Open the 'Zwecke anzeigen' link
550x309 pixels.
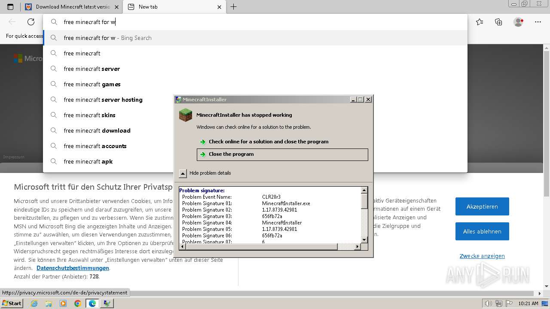tap(482, 256)
